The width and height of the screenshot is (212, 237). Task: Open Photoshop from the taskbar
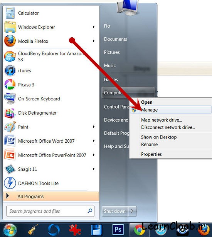click(118, 229)
